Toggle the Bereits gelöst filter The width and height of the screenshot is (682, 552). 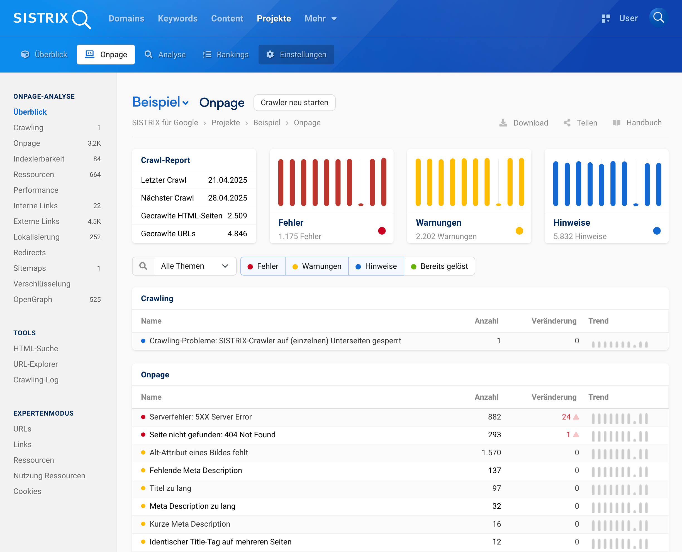[x=439, y=266]
